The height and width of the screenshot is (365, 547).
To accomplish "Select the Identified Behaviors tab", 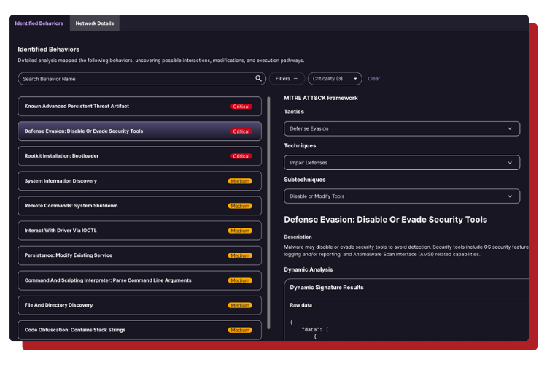I will coord(39,23).
